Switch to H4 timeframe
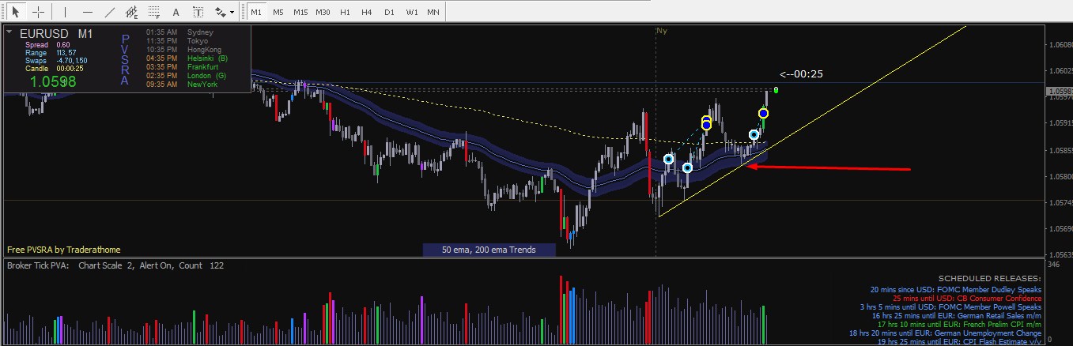Image resolution: width=1073 pixels, height=346 pixels. pyautogui.click(x=366, y=13)
